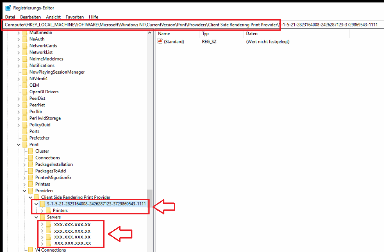Click the REG_SZ type cell
384x252 pixels.
209,42
